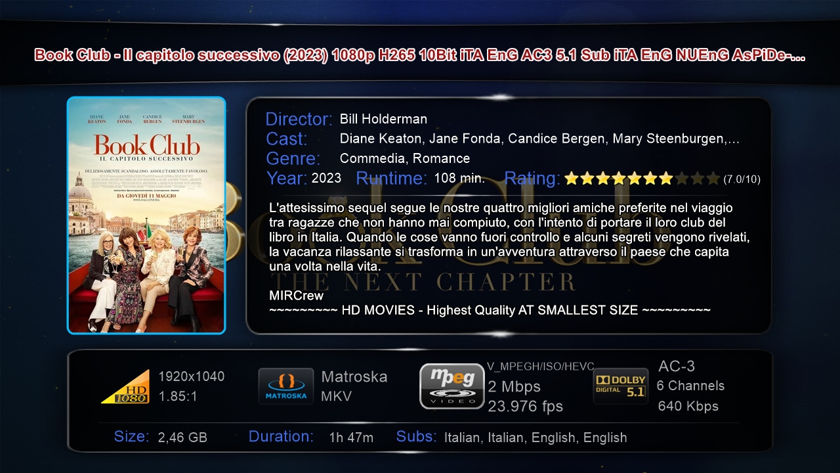Click the HD 1080 resolution icon

[125, 386]
